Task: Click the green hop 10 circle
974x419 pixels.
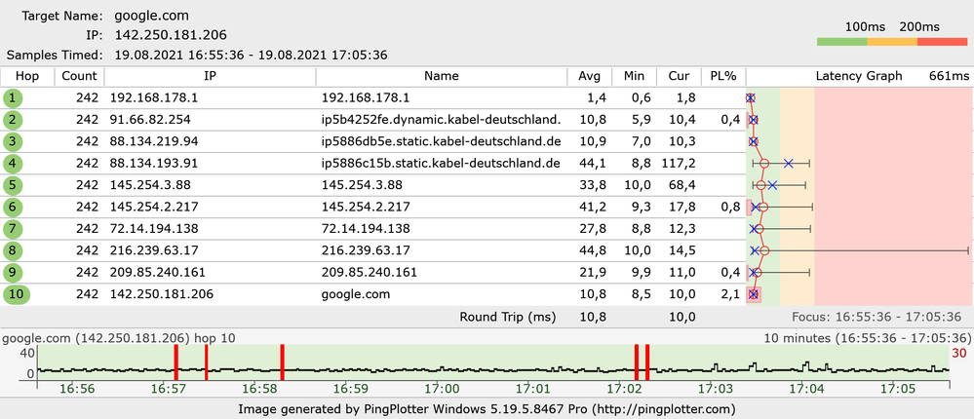Action: (17, 294)
